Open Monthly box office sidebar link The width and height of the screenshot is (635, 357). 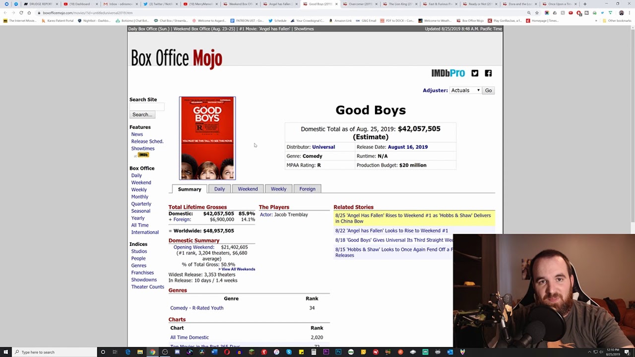pyautogui.click(x=139, y=197)
